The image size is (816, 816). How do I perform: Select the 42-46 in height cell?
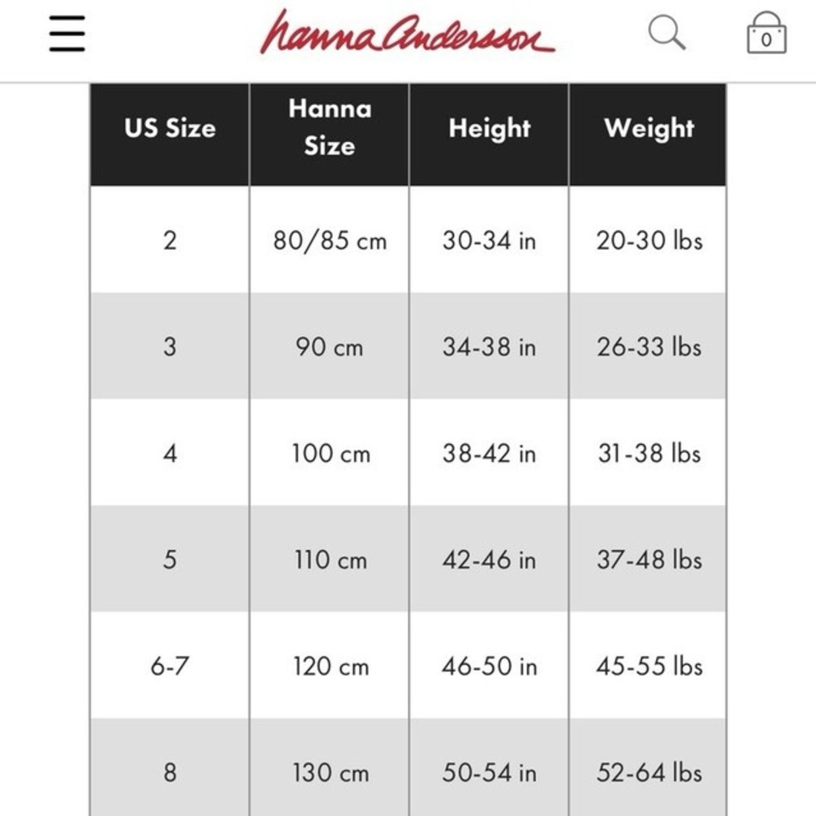(x=489, y=559)
